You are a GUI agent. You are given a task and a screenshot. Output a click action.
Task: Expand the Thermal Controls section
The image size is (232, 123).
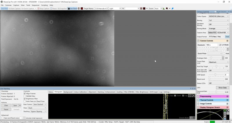click(198, 100)
